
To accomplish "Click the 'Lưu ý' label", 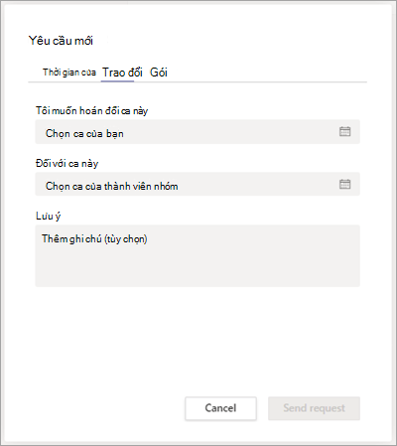I will click(49, 217).
